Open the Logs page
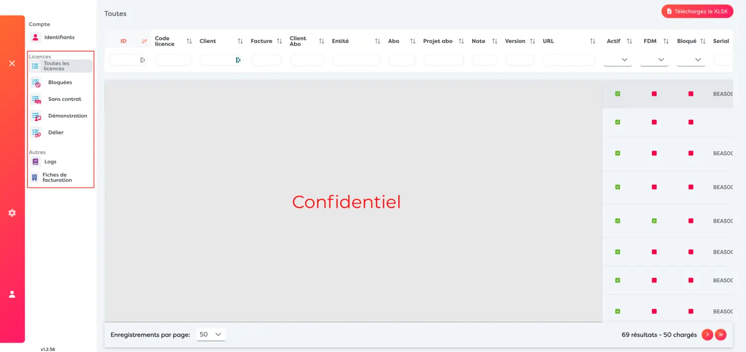 (x=60, y=162)
